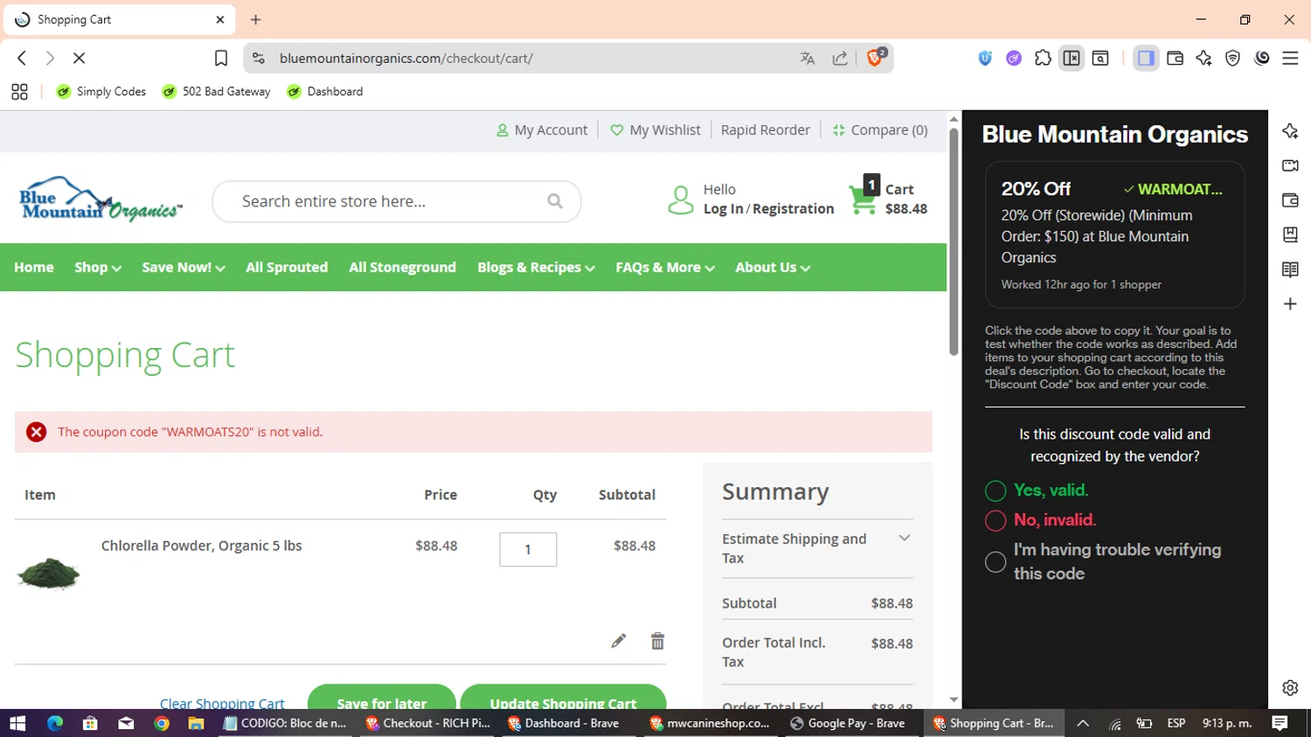Expand the About Us dropdown

click(773, 268)
